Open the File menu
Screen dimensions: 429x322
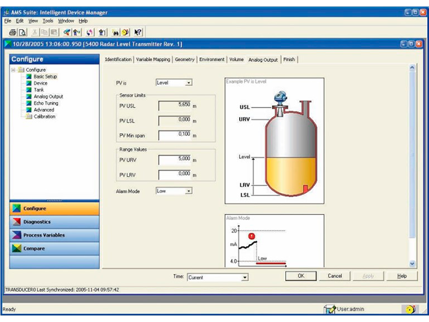(x=8, y=21)
